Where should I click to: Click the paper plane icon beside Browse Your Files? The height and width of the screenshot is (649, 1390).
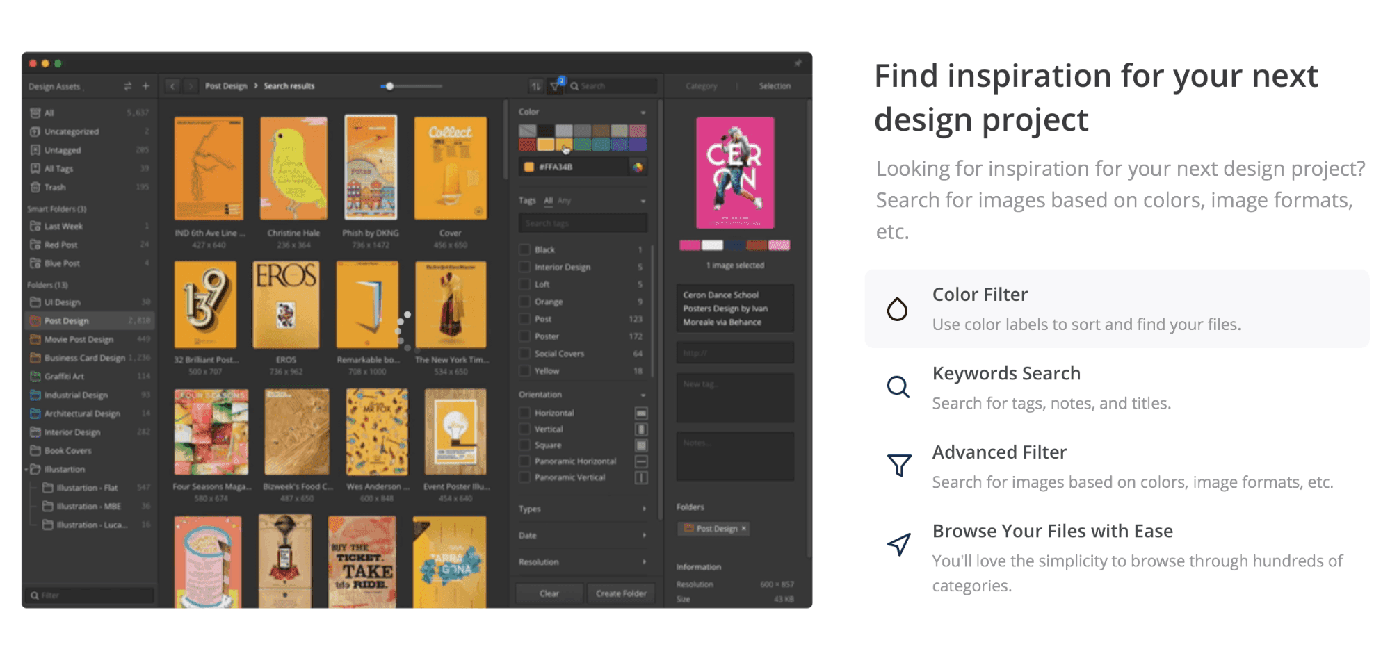[899, 544]
